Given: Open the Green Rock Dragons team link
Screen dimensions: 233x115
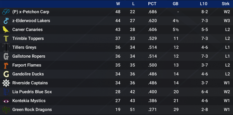Looking at the screenshot, I should (32, 110).
